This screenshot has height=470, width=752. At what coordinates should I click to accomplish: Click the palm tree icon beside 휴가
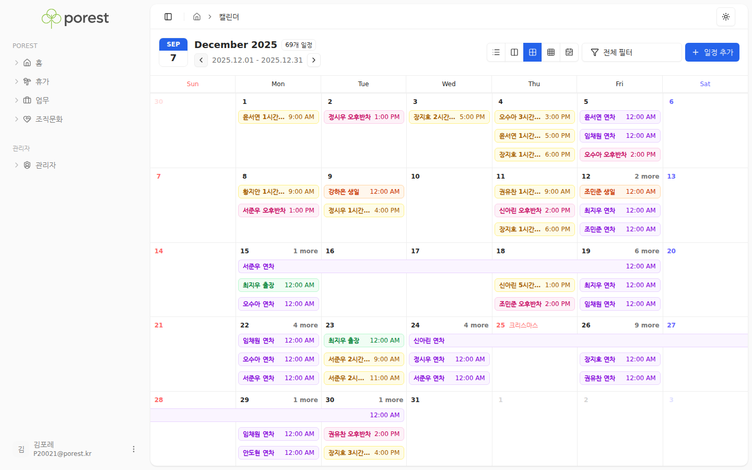pyautogui.click(x=27, y=81)
